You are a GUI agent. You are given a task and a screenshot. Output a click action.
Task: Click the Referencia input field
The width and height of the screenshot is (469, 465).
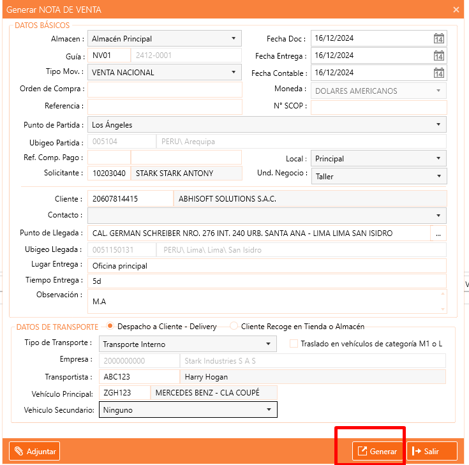(165, 107)
